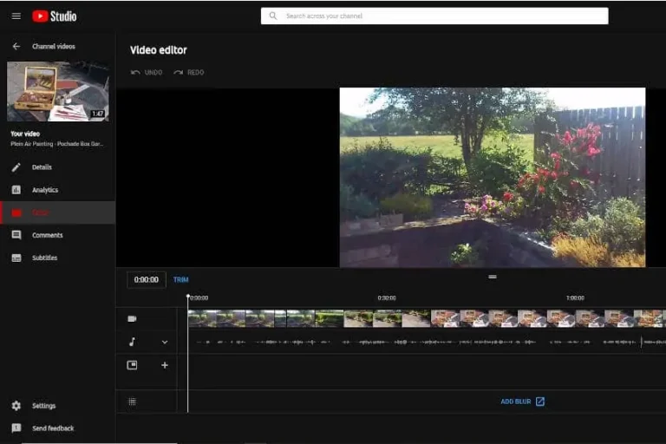Click the blur track grid icon
Screen dimensions: 666x444
(132, 402)
